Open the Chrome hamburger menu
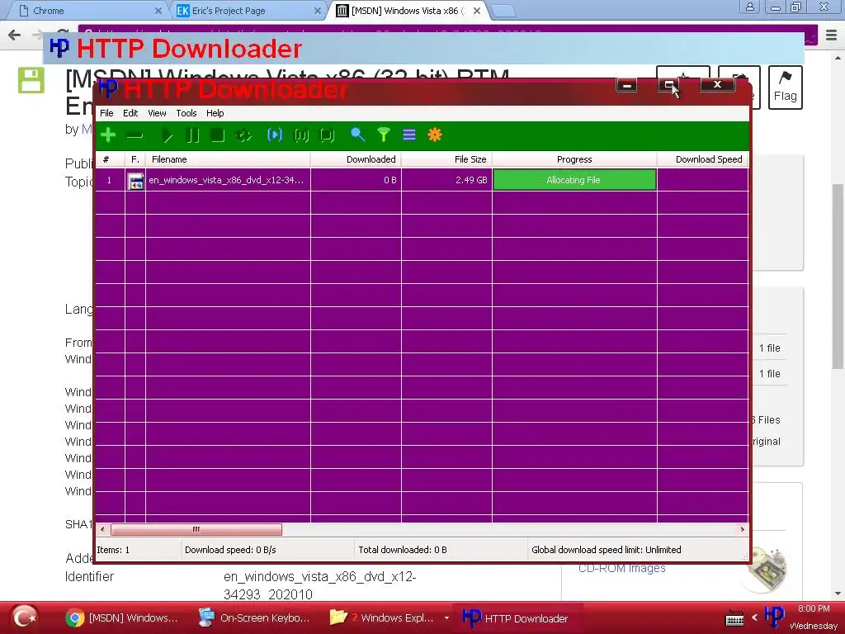Screen dimensions: 845x634 click(832, 35)
